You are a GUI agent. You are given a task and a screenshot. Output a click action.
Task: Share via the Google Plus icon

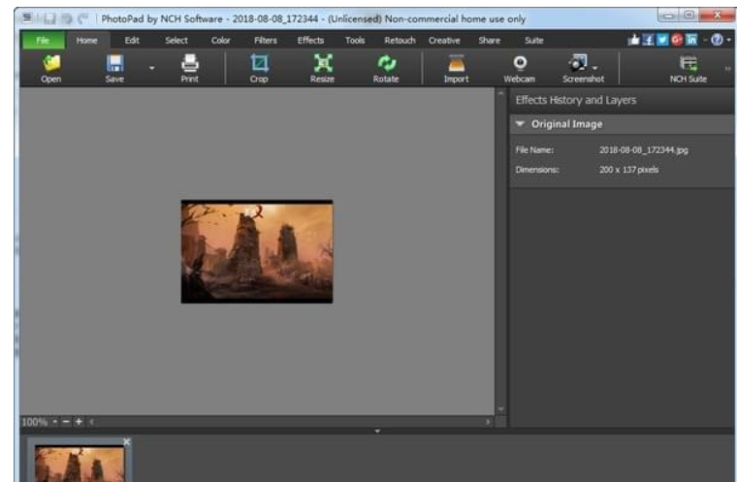point(677,40)
